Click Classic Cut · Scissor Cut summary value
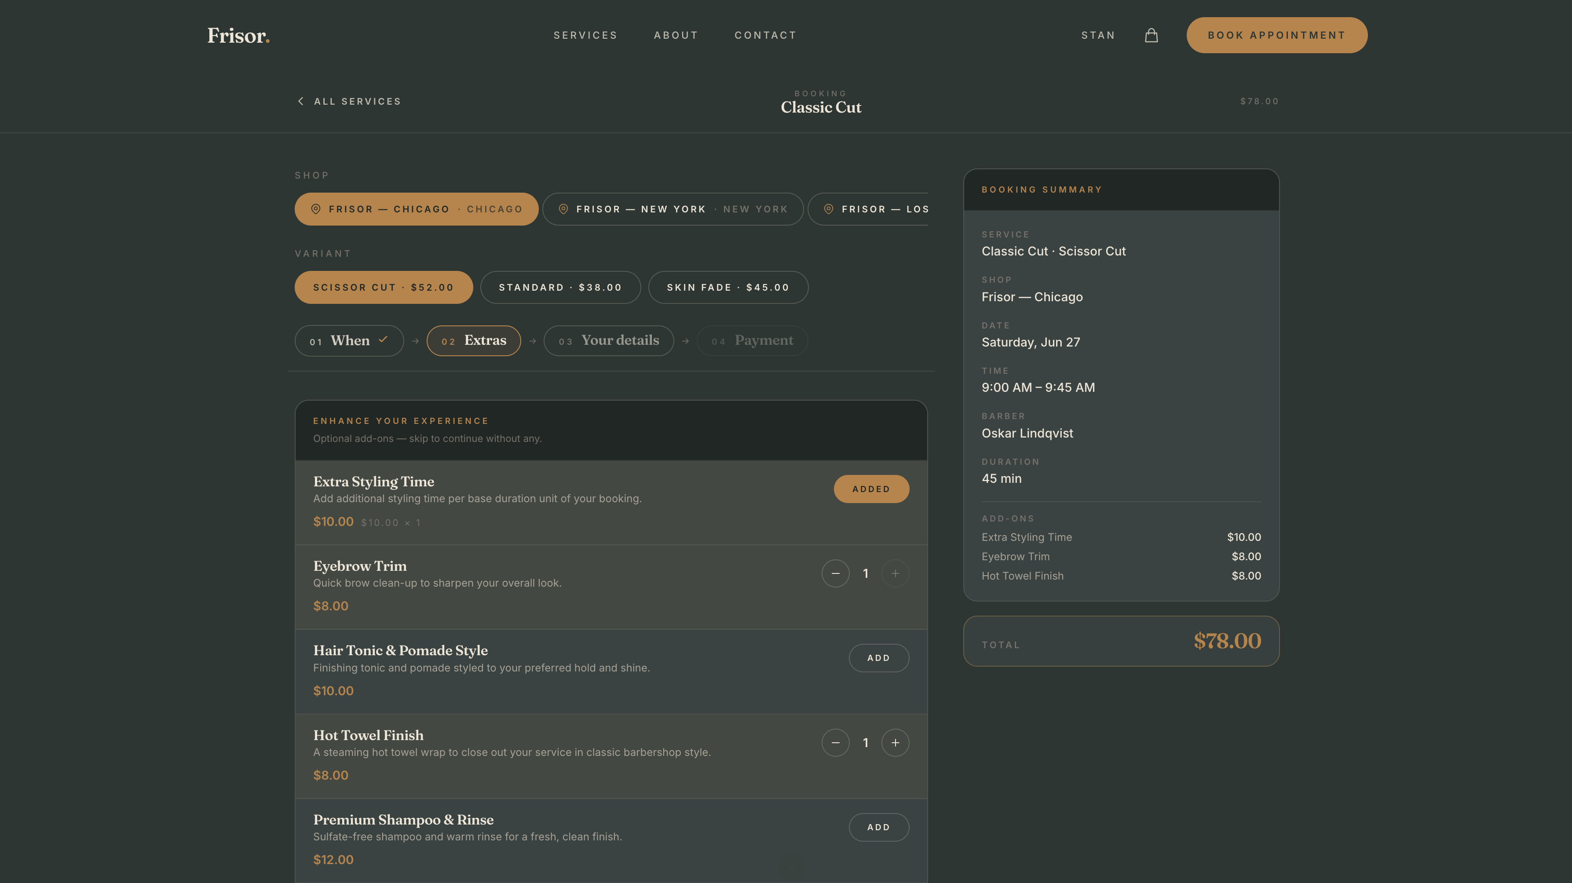 [1053, 252]
